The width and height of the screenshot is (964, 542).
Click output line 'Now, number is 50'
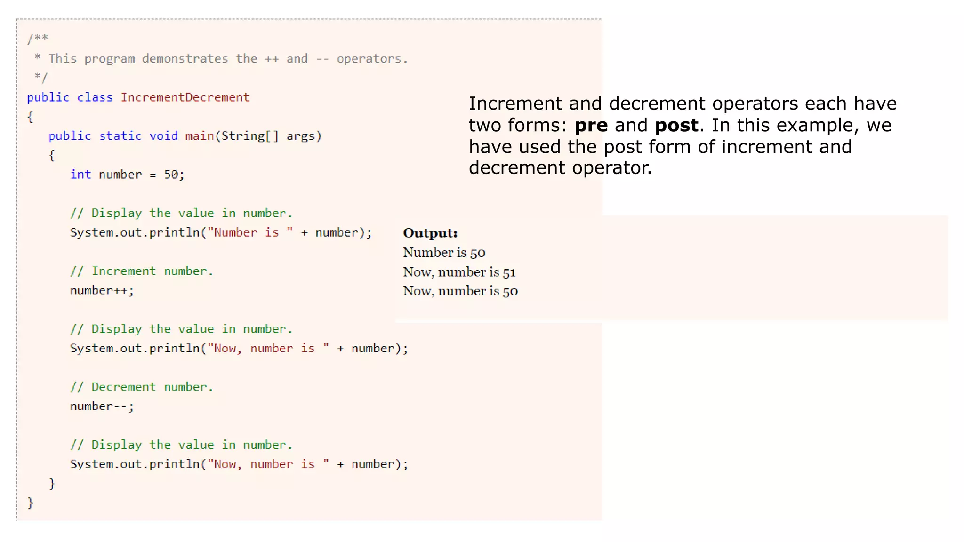(x=460, y=291)
